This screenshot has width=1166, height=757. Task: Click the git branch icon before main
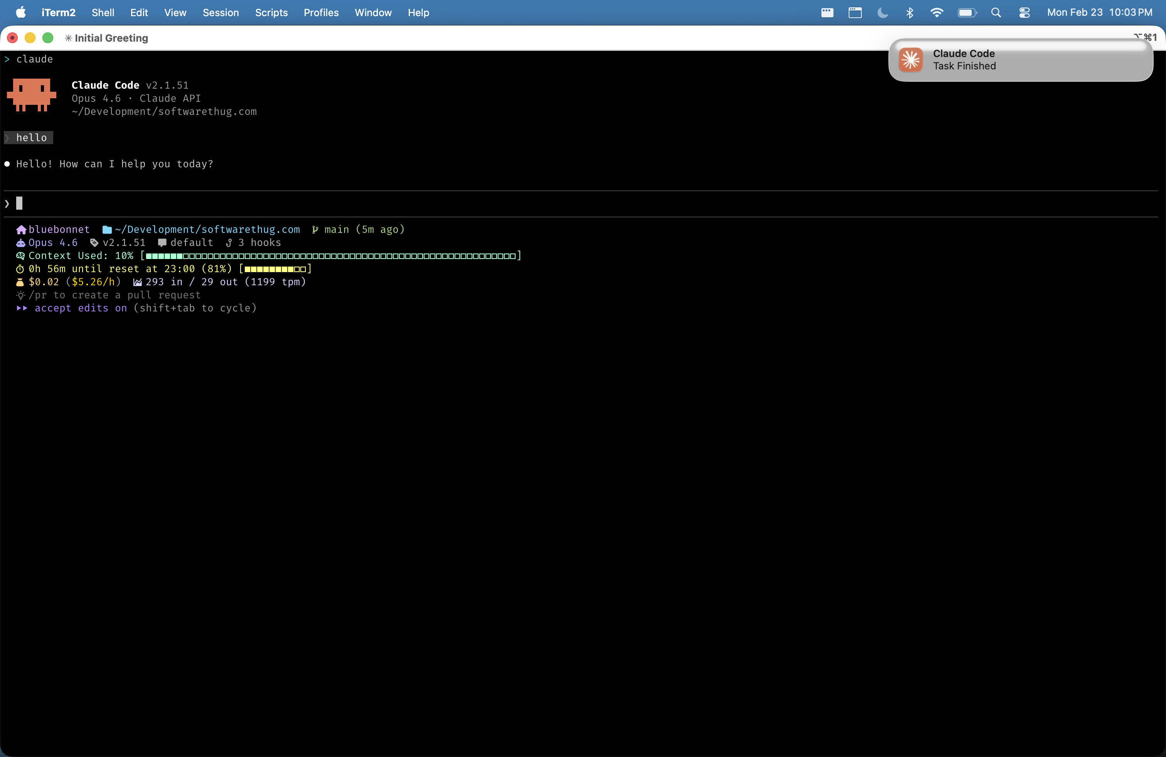[315, 230]
